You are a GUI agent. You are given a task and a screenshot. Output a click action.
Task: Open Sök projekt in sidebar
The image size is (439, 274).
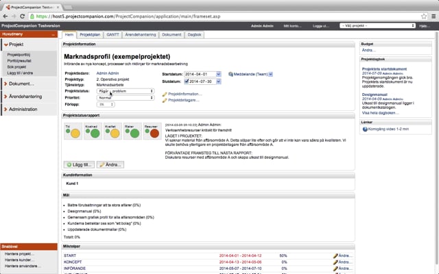[x=16, y=67]
